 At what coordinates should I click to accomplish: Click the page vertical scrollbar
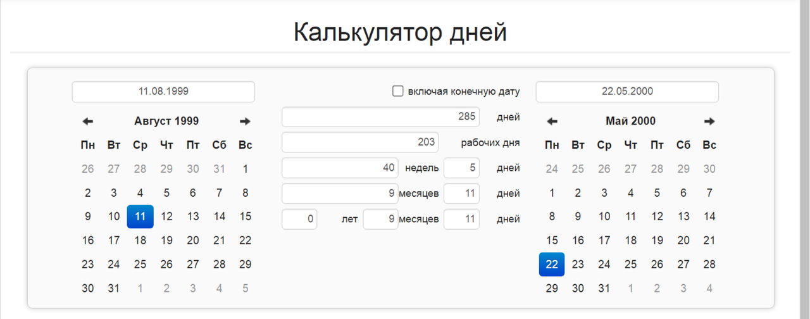(x=804, y=159)
